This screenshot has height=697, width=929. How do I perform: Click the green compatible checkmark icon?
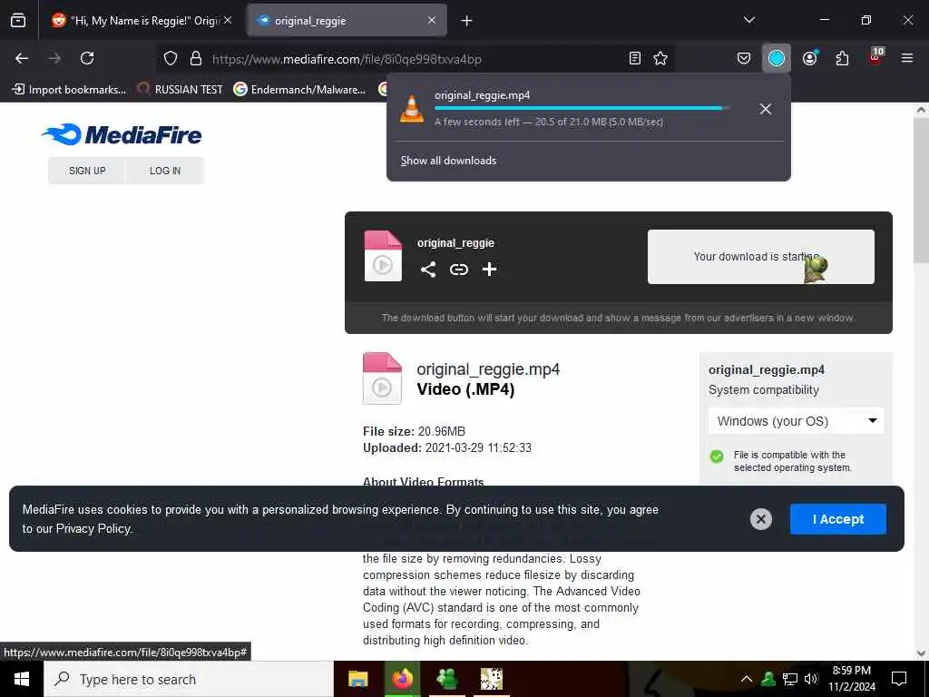(x=717, y=456)
